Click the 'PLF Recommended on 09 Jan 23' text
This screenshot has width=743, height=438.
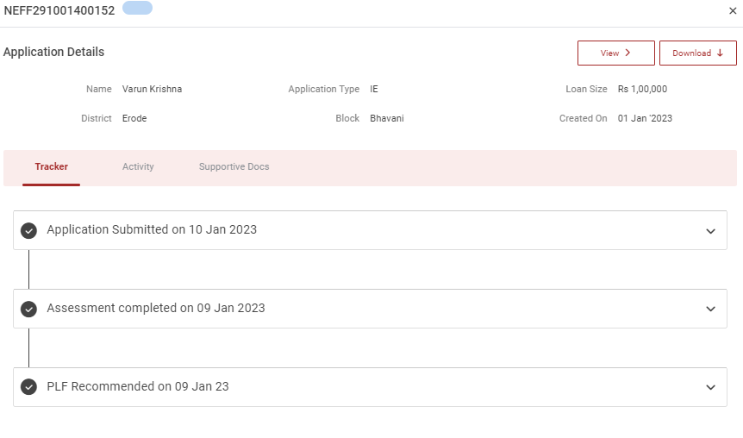pos(138,387)
